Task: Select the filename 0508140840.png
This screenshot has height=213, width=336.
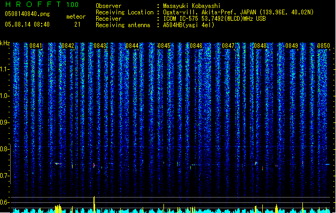Action: [27, 14]
